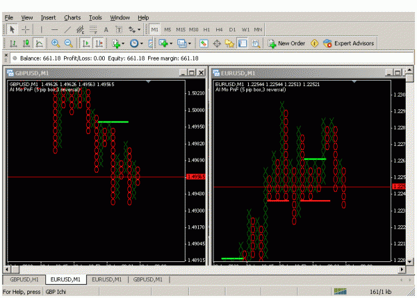Click the zoom in magnifier
The image size is (417, 298).
(55, 43)
